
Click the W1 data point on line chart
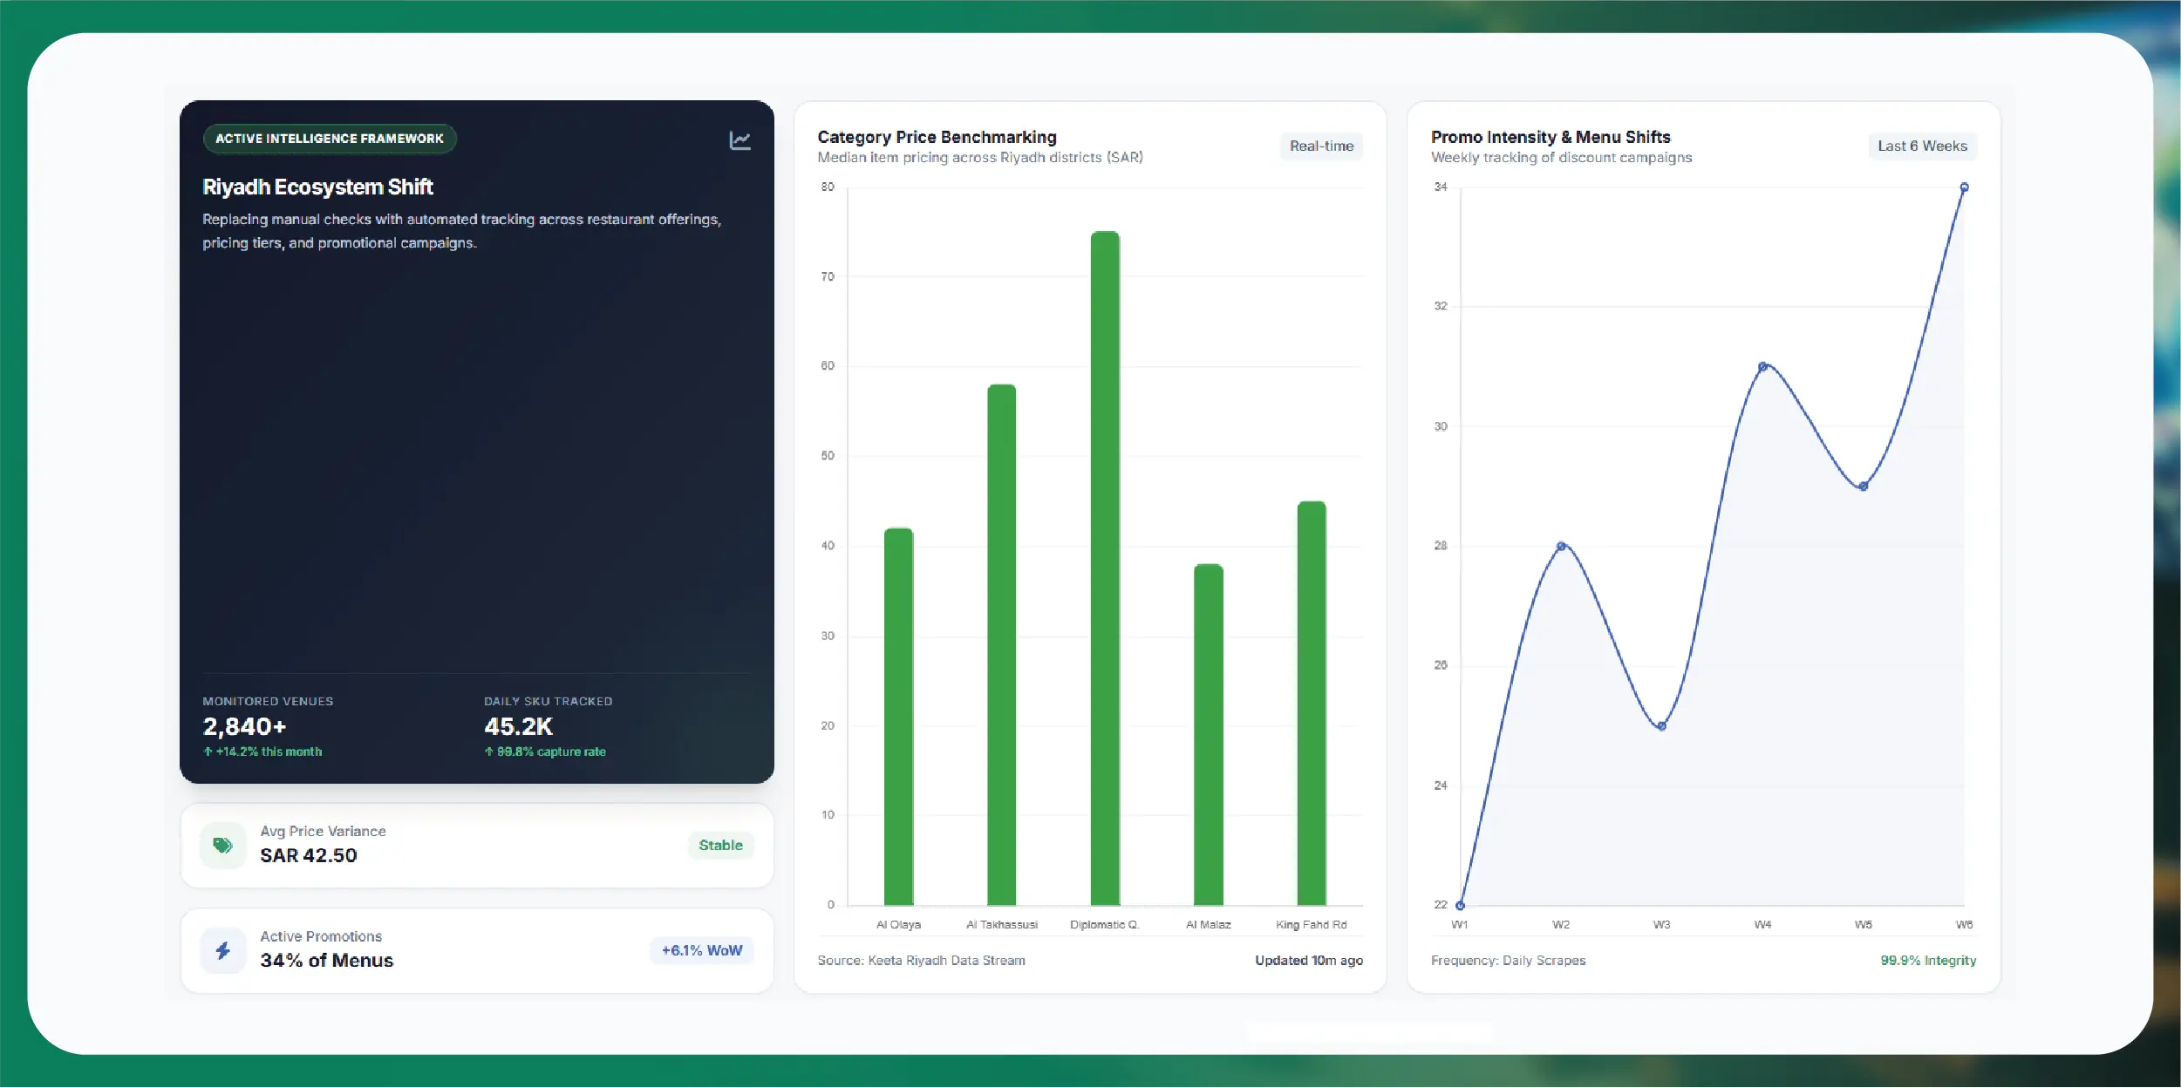[1461, 906]
